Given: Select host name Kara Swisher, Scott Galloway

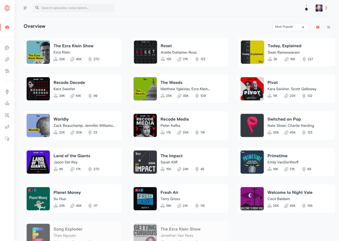Looking at the screenshot, I should (x=292, y=89).
